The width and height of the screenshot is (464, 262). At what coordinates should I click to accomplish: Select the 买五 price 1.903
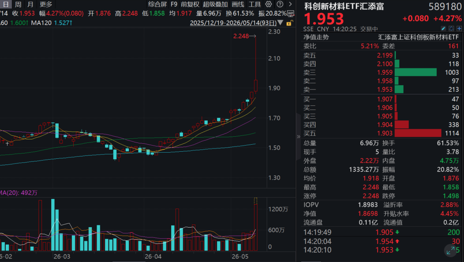(x=385, y=133)
